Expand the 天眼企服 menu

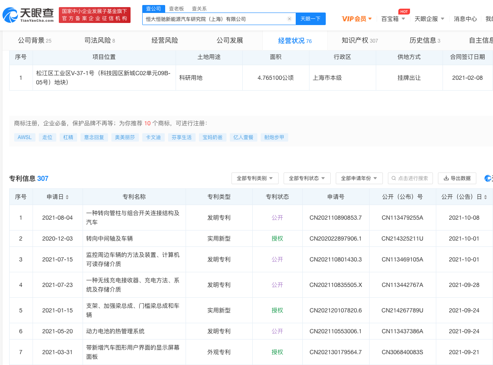(x=429, y=19)
